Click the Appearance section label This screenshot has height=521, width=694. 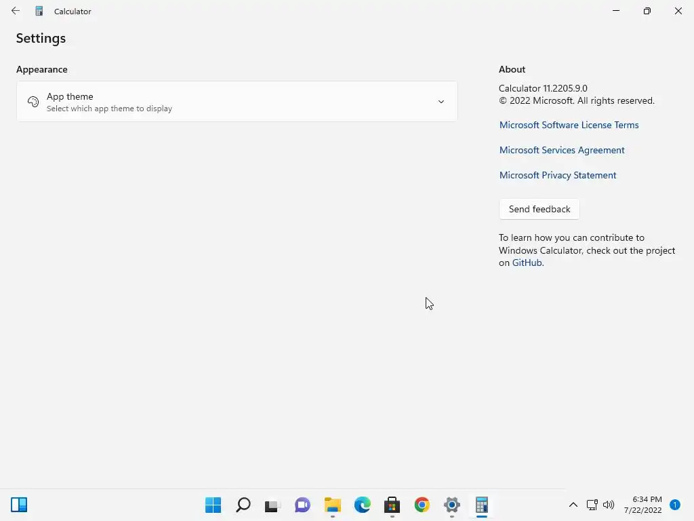coord(42,69)
